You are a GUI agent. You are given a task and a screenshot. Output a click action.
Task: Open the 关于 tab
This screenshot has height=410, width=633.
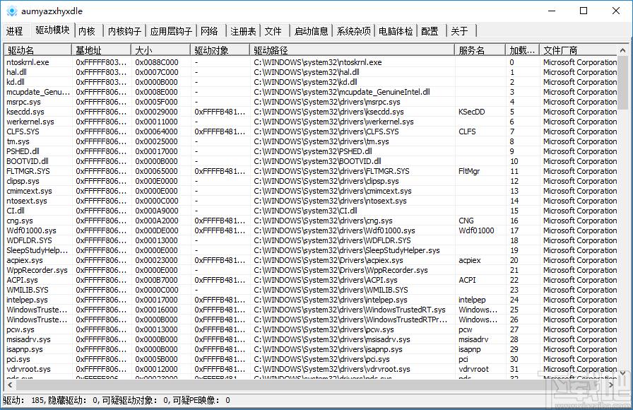click(459, 31)
